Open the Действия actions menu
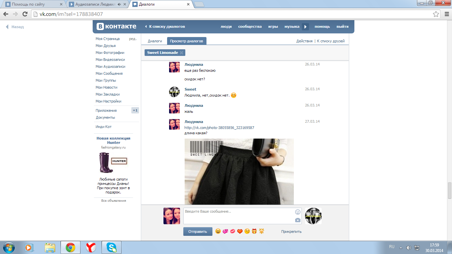The height and width of the screenshot is (254, 452). pyautogui.click(x=304, y=41)
